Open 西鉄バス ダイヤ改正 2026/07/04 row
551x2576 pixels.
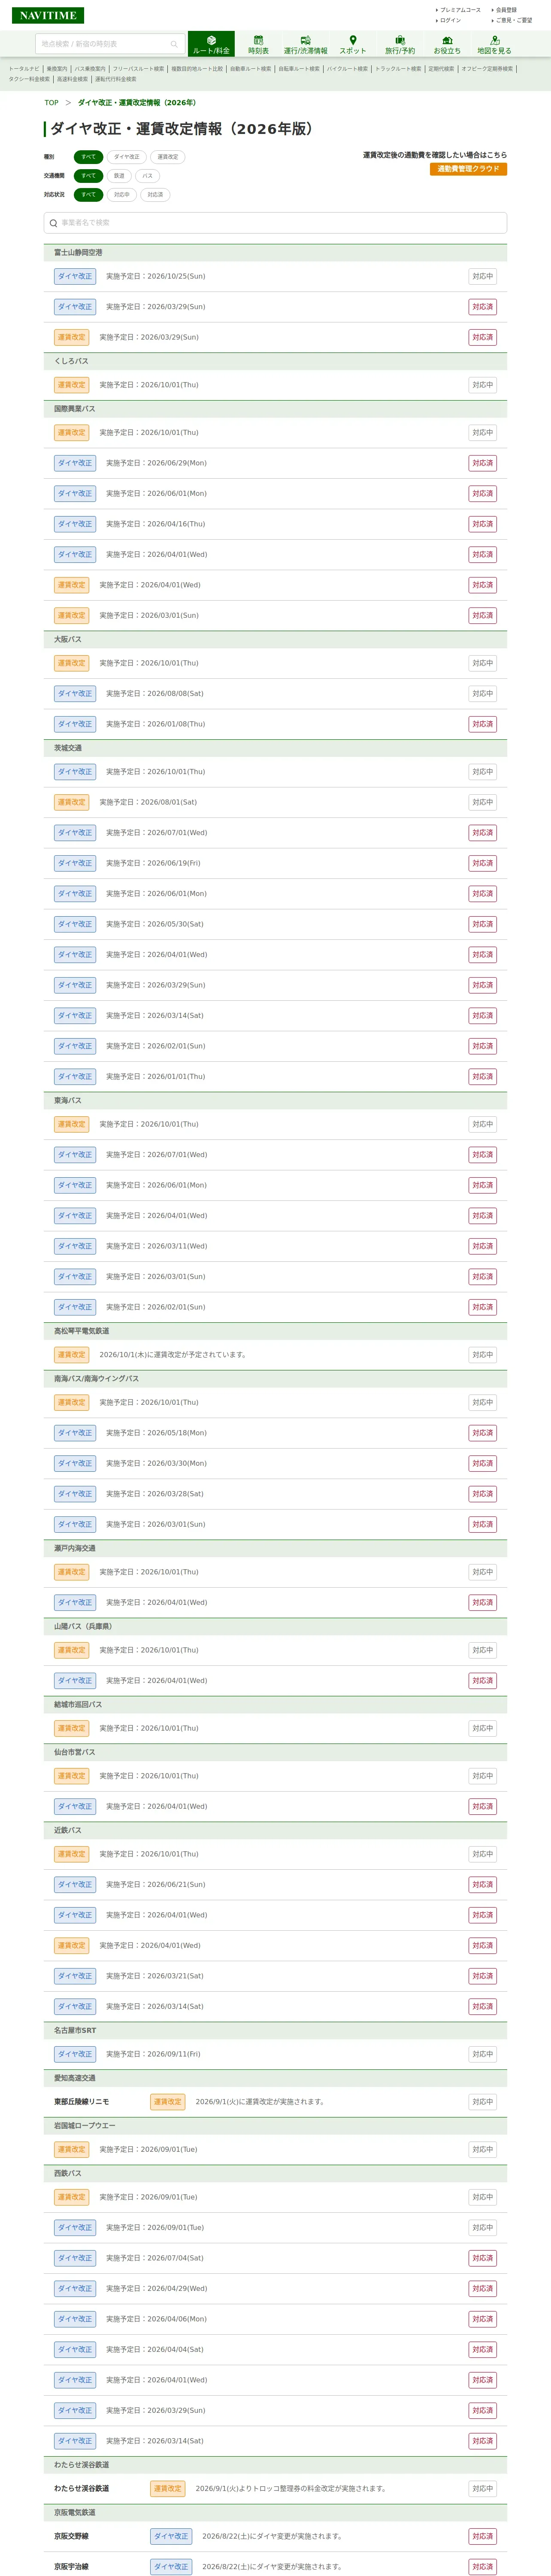pyautogui.click(x=275, y=2258)
